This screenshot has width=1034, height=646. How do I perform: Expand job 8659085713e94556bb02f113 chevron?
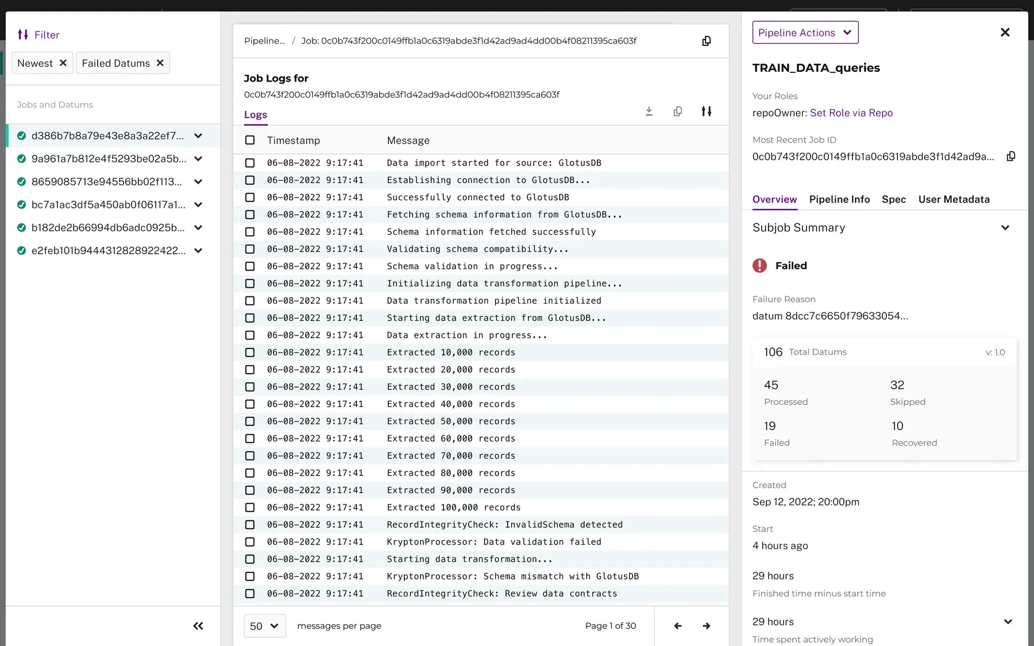coord(198,181)
